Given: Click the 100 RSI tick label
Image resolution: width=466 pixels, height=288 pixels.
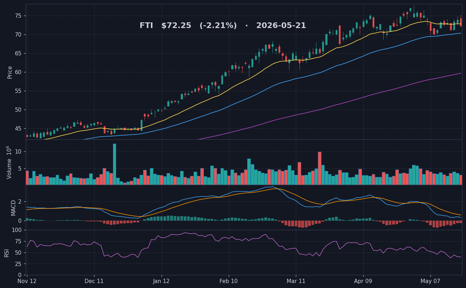Looking at the screenshot, I should [x=17, y=230].
